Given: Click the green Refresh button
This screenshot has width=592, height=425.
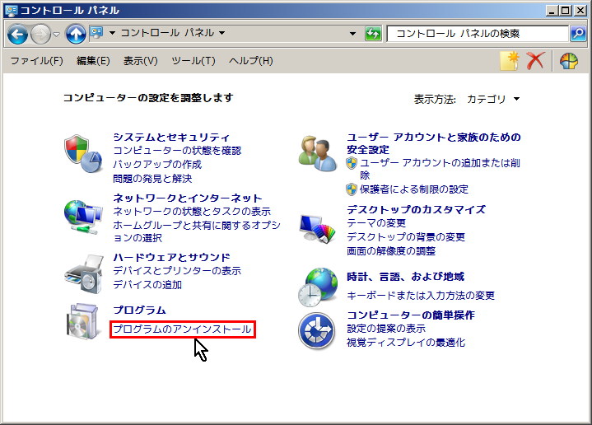Looking at the screenshot, I should [373, 34].
